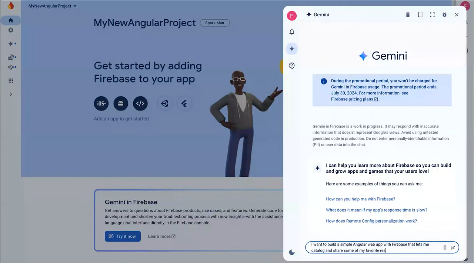Screen dimensions: 474x263
Task: Open Firebase pricing plans link
Action: [x=355, y=99]
